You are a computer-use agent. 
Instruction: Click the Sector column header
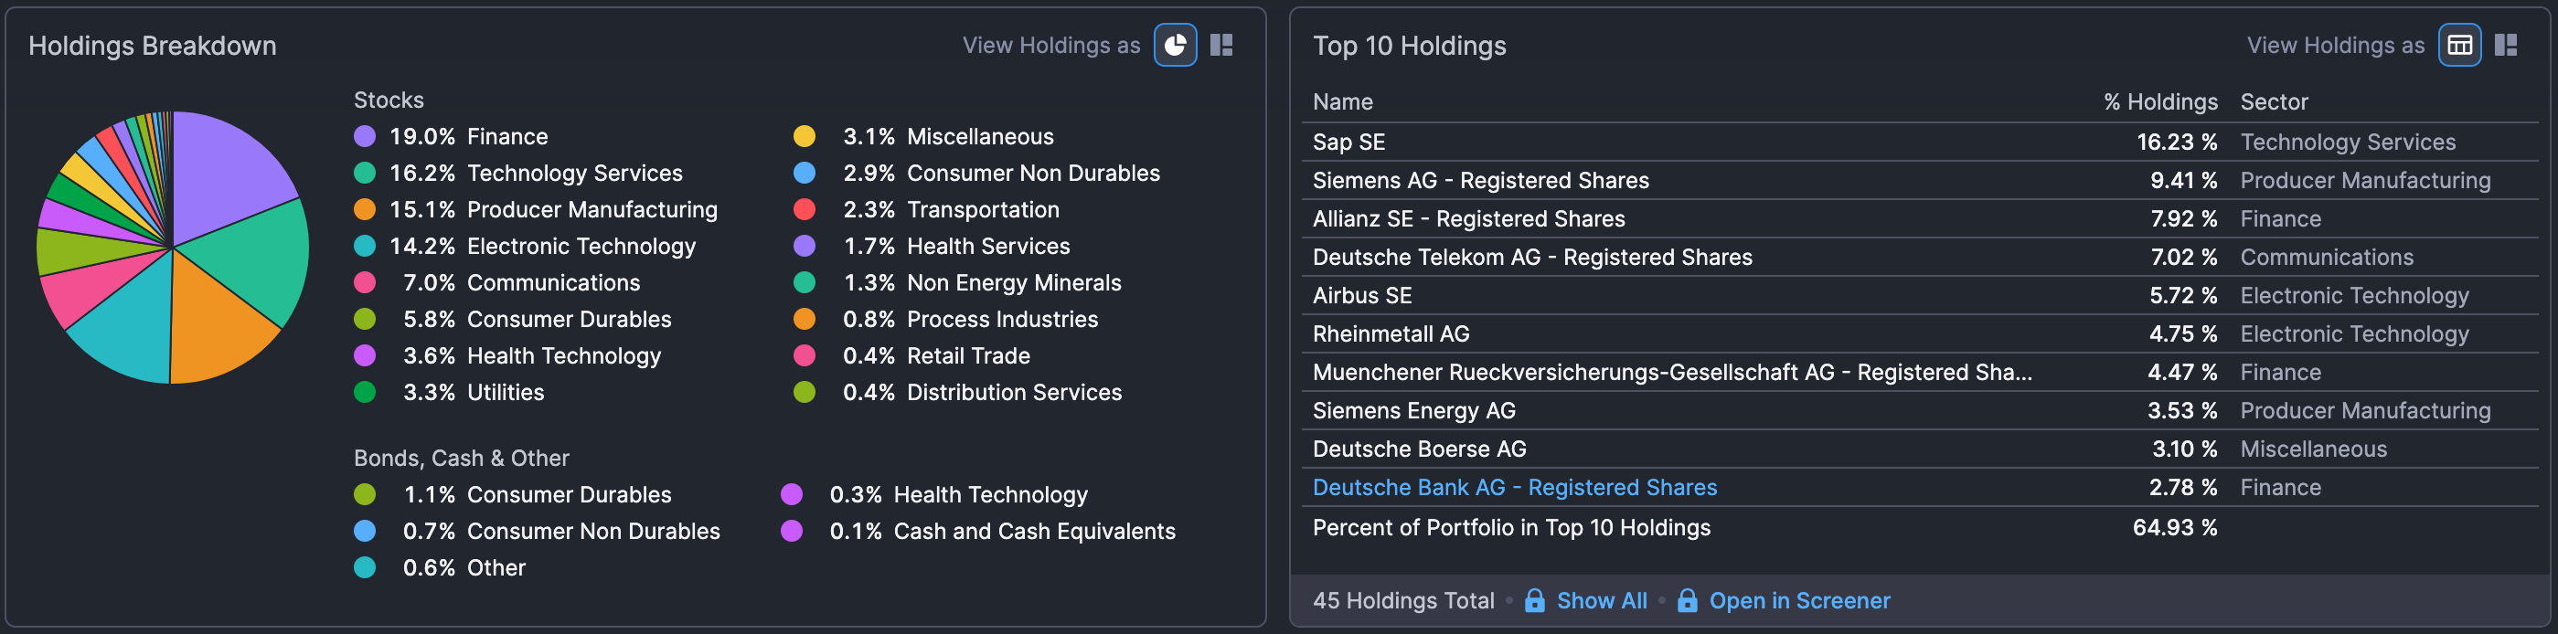coord(2274,102)
